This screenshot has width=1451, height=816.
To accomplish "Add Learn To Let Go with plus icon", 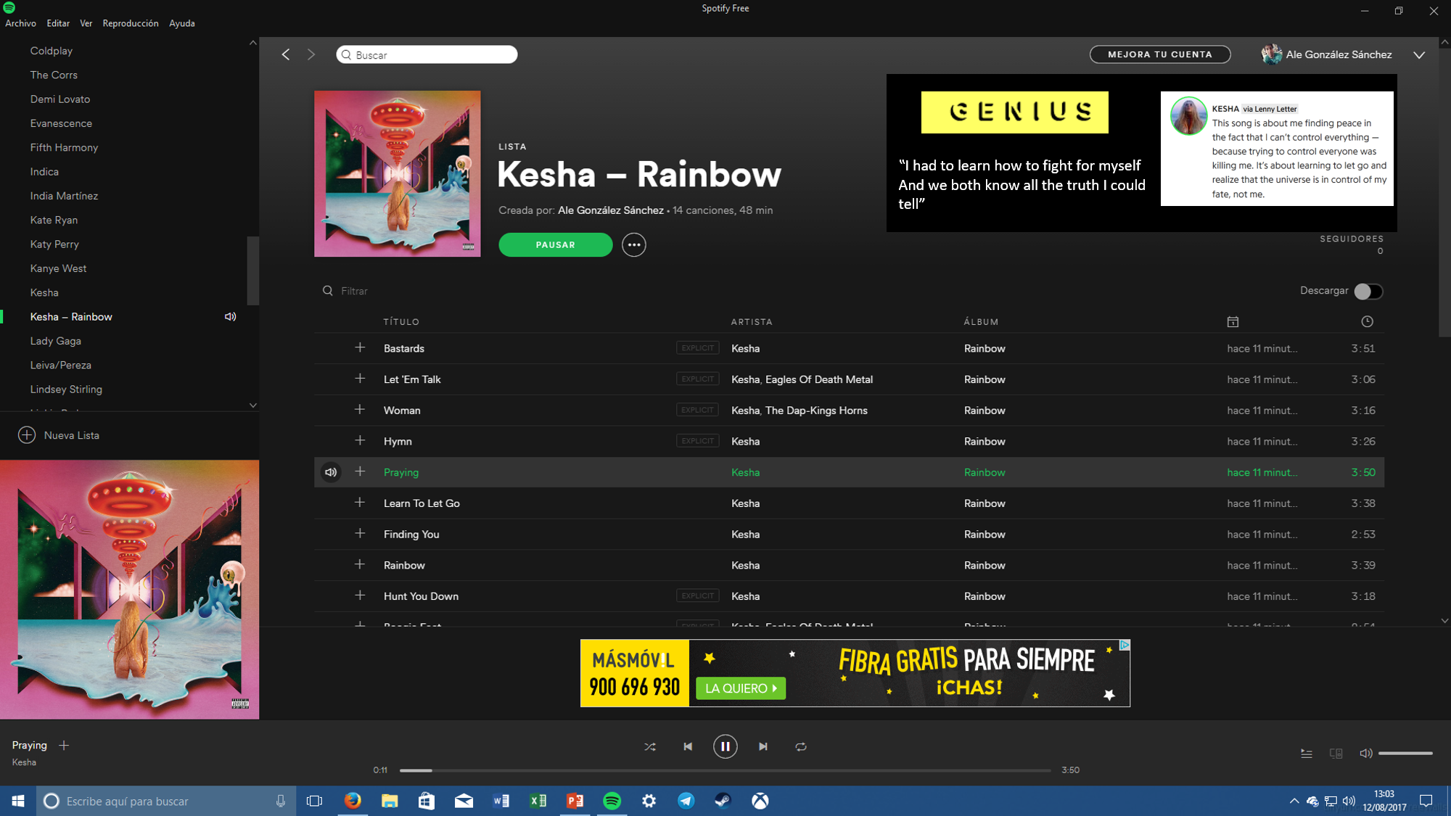I will click(360, 503).
